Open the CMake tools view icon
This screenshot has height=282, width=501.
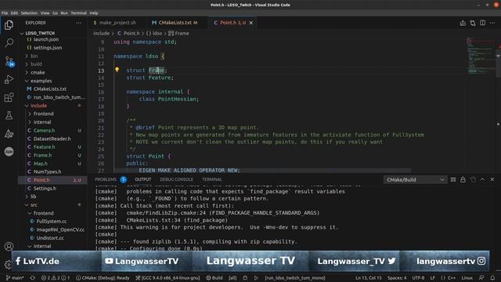(9, 134)
